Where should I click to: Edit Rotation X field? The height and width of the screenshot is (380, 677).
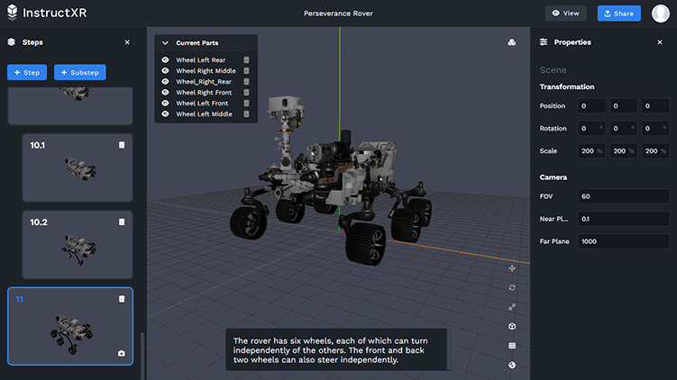[x=591, y=128]
